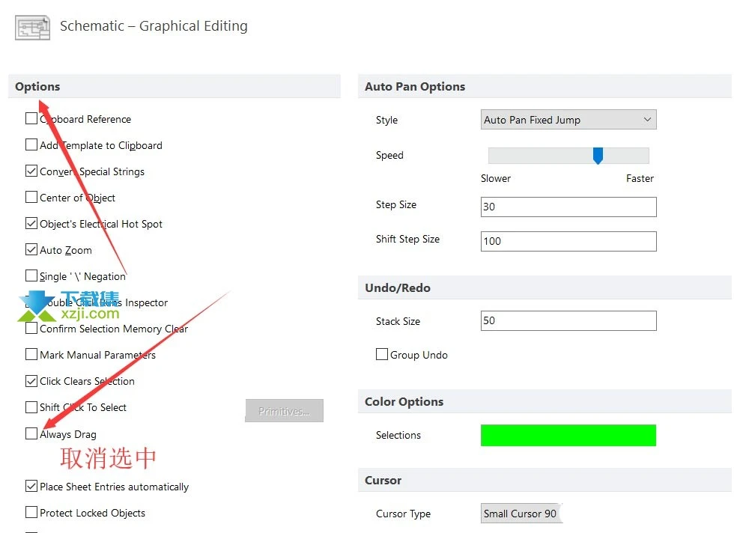Click the Primitives button
The image size is (734, 533).
pyautogui.click(x=284, y=411)
